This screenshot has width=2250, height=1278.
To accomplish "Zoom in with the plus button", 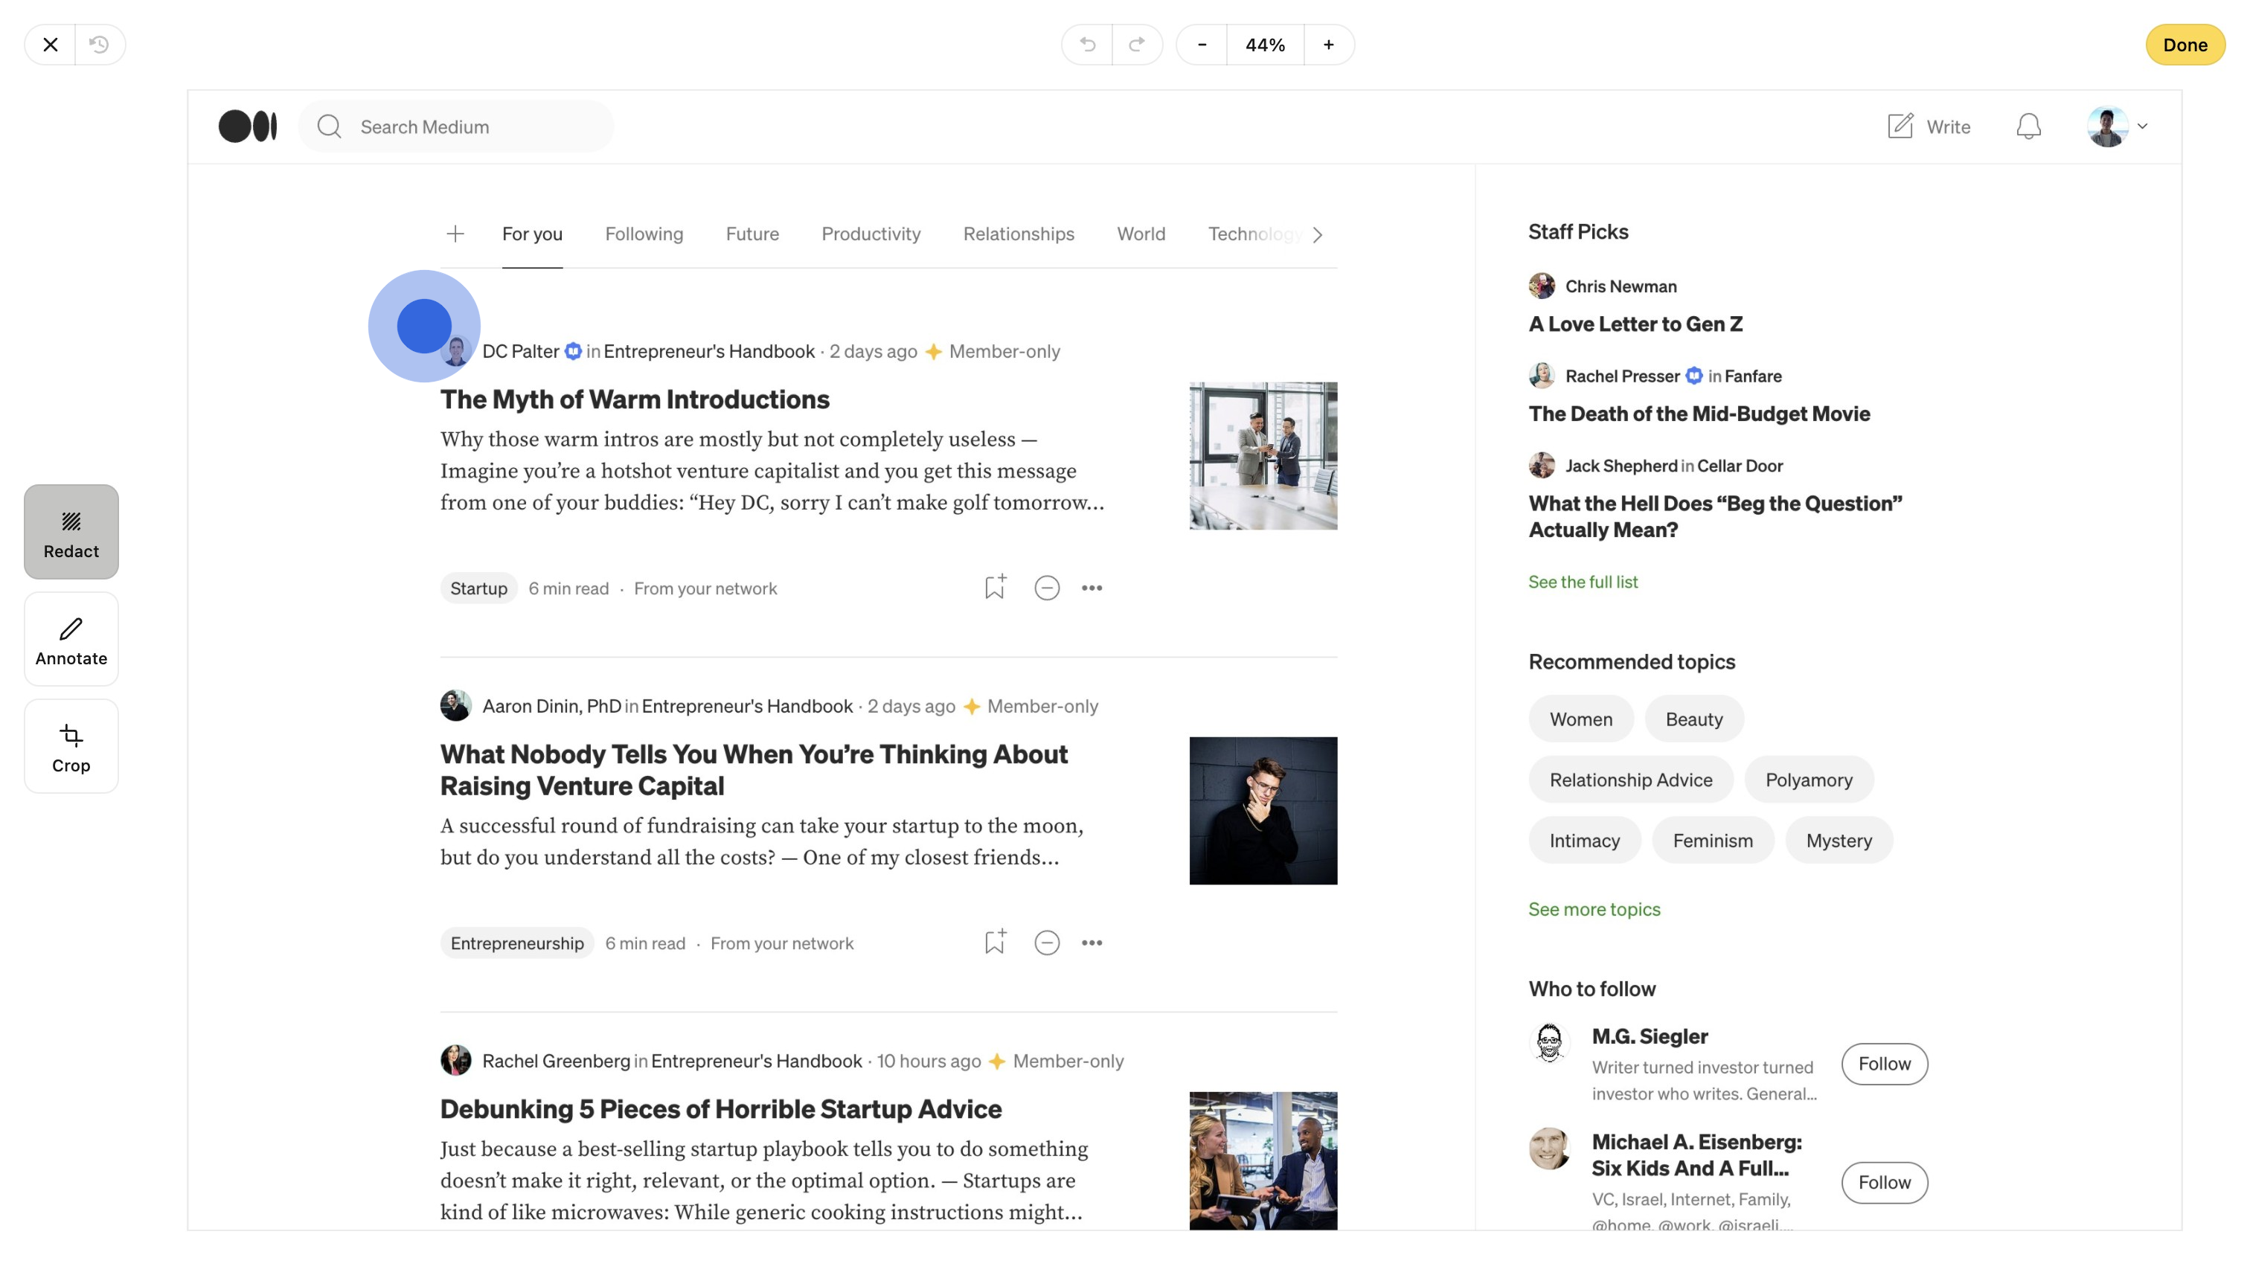I will point(1328,45).
